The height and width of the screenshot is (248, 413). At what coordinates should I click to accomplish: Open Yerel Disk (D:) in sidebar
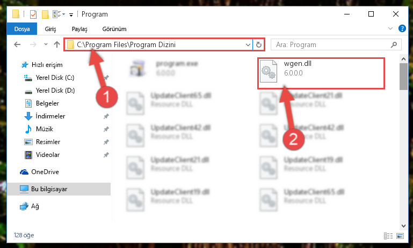click(x=55, y=91)
